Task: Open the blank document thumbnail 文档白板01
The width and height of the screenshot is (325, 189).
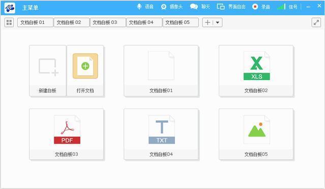Action: 161,66
